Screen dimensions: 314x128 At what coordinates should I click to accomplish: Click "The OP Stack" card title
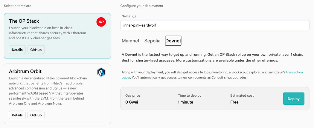(x=24, y=21)
